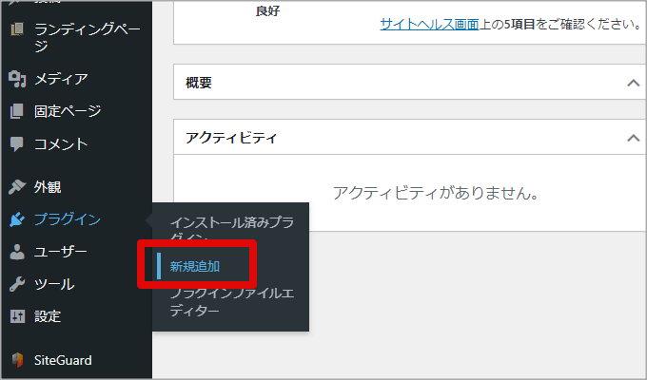Click the Appearance (外観) paintbrush icon
647x380 pixels.
point(17,187)
